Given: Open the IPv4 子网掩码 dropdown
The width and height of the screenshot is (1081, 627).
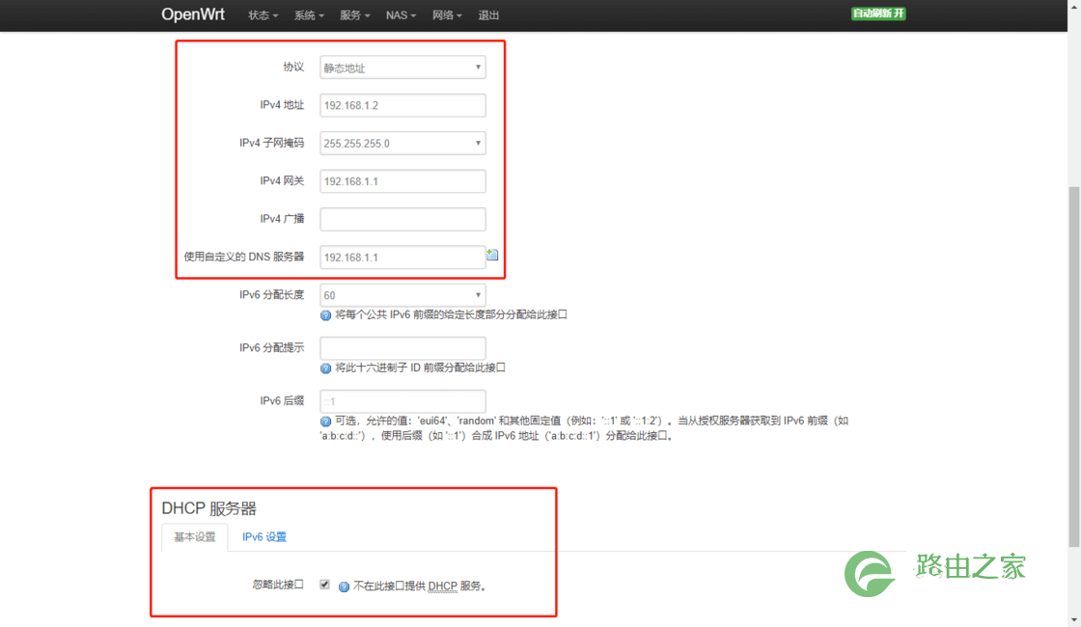Looking at the screenshot, I should [x=402, y=144].
